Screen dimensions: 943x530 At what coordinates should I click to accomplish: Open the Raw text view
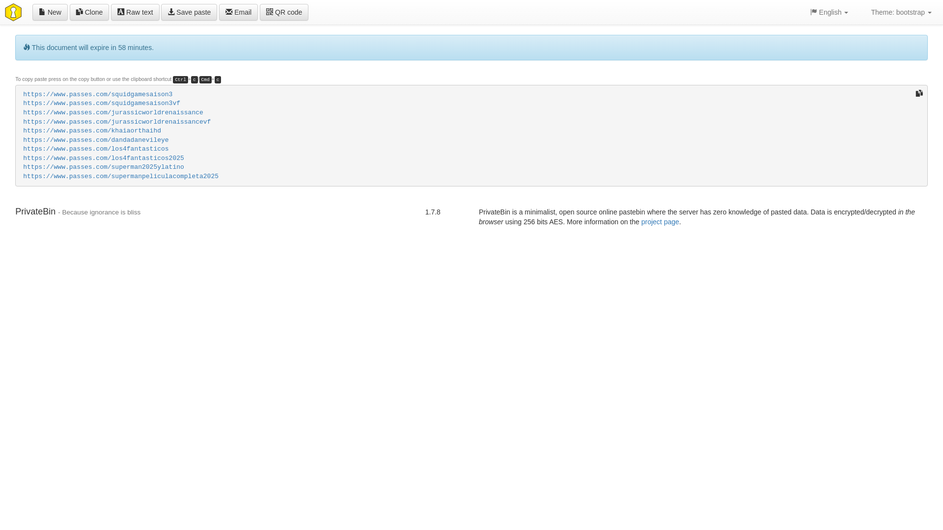135,12
